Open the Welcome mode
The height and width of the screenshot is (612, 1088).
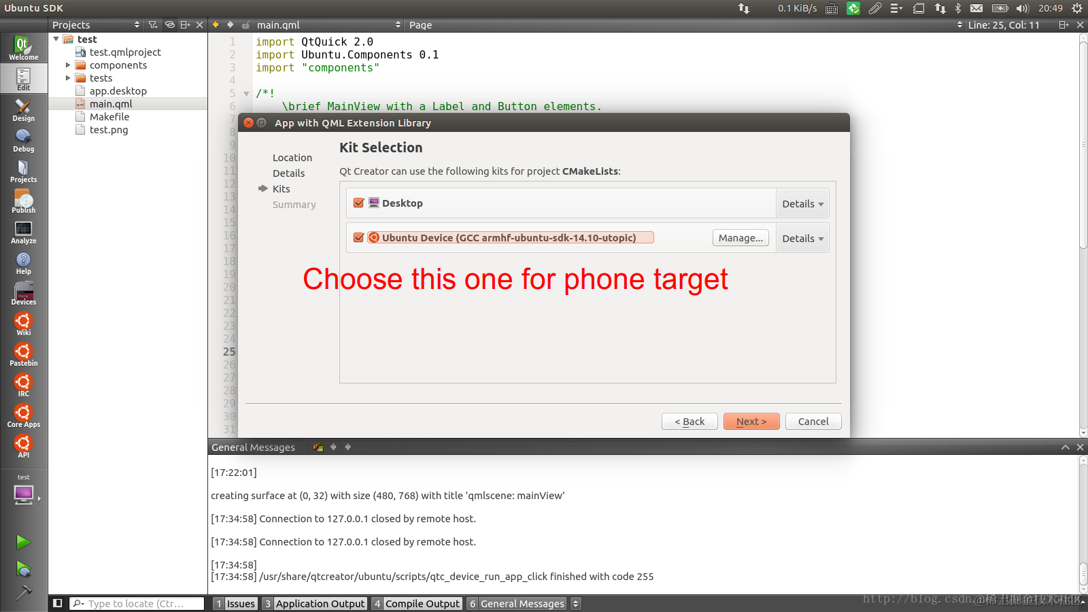[23, 48]
